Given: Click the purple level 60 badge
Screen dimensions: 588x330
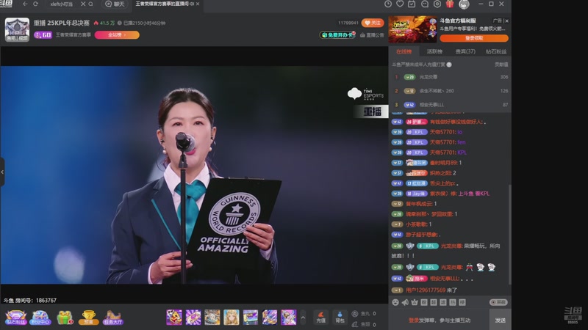Looking at the screenshot, I should [x=43, y=34].
